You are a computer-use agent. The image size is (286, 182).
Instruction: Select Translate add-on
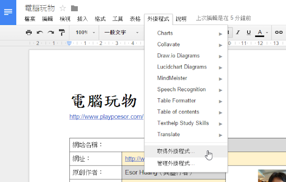[186, 134]
